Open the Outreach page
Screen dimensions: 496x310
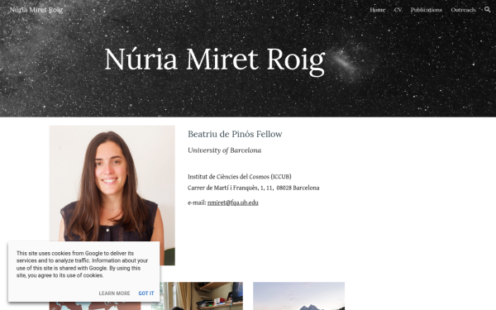pos(463,10)
